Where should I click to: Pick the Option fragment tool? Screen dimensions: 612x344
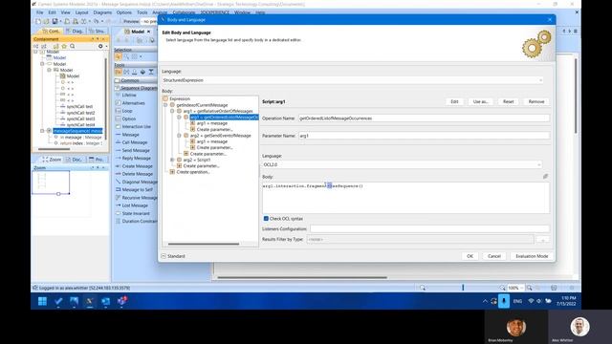(125, 118)
